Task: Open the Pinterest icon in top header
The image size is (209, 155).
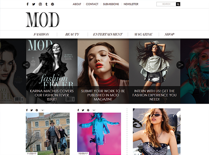Action: [52, 4]
